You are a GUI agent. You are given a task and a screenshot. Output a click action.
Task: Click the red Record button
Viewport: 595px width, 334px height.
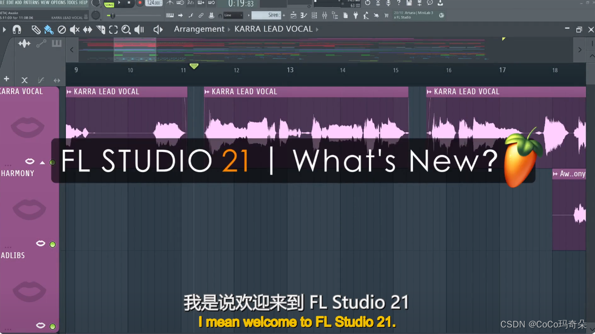coord(140,3)
